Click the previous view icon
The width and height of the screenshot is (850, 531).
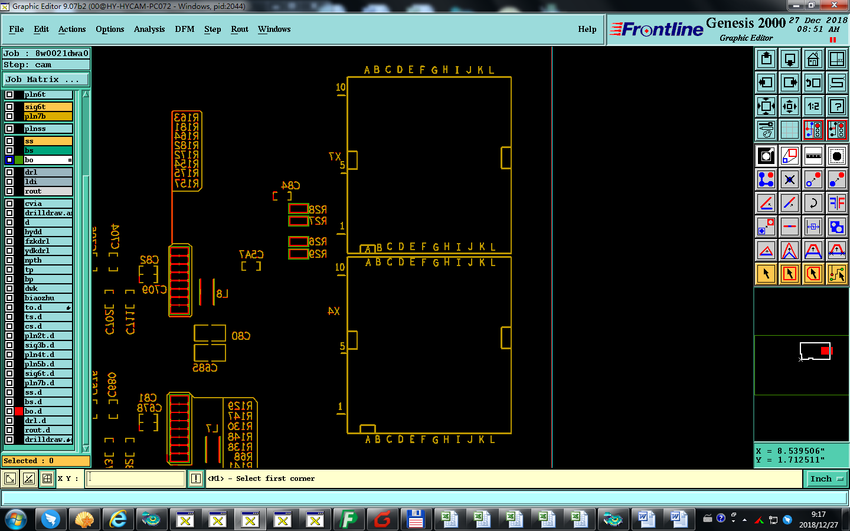point(813,83)
